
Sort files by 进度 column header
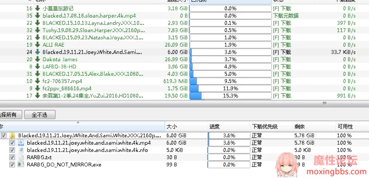click(x=229, y=127)
